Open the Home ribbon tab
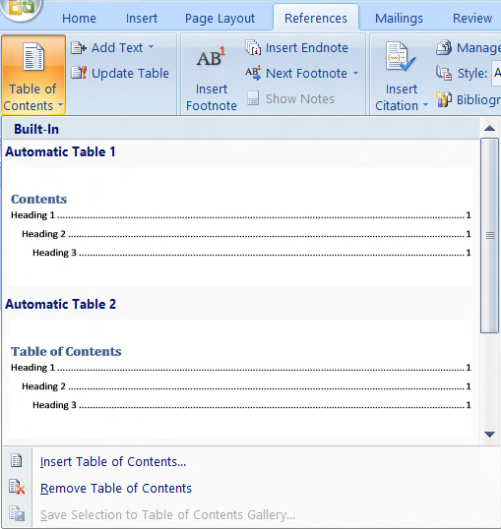This screenshot has width=501, height=529. tap(79, 19)
